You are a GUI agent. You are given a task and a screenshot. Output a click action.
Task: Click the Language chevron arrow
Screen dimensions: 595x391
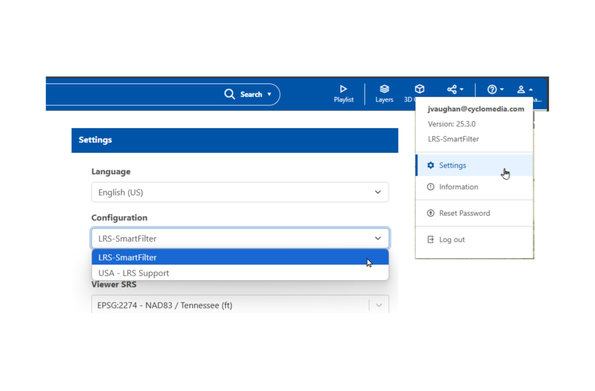click(x=378, y=192)
